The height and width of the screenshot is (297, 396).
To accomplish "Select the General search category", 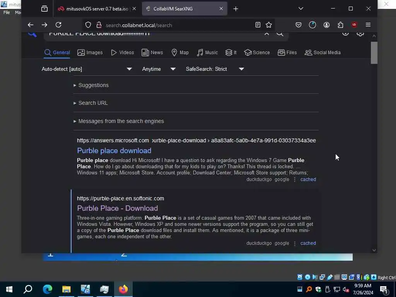I will 57,53.
